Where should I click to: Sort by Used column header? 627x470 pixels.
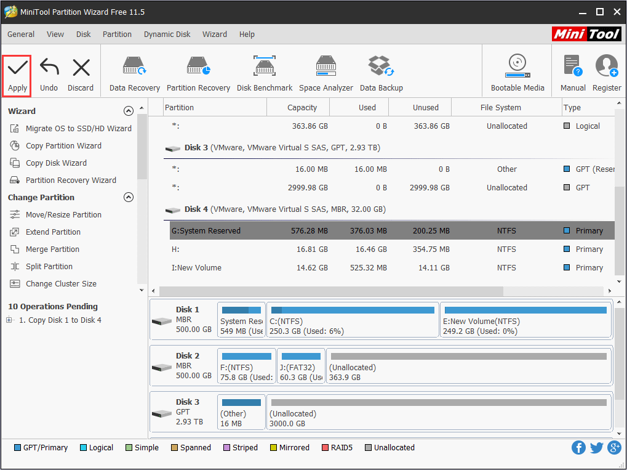(359, 107)
